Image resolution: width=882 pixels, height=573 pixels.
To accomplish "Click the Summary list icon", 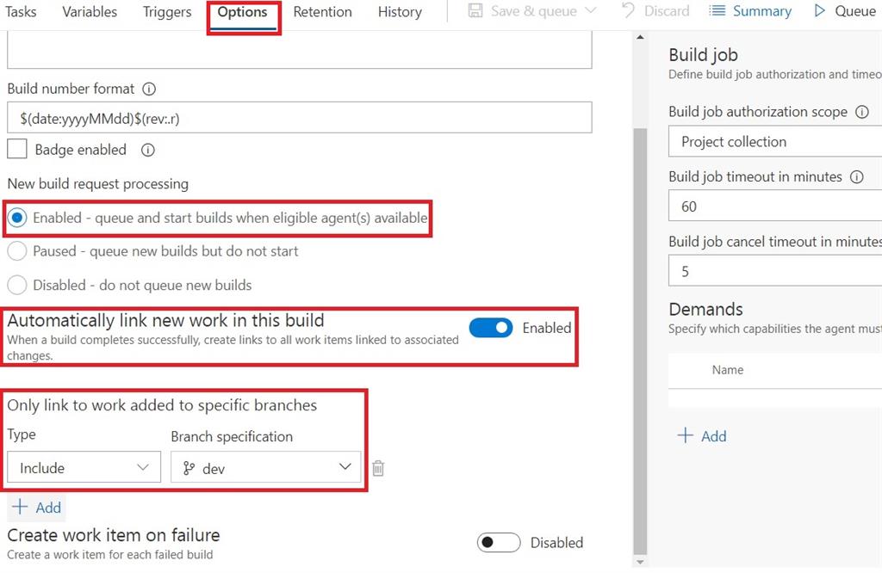I will pos(717,11).
